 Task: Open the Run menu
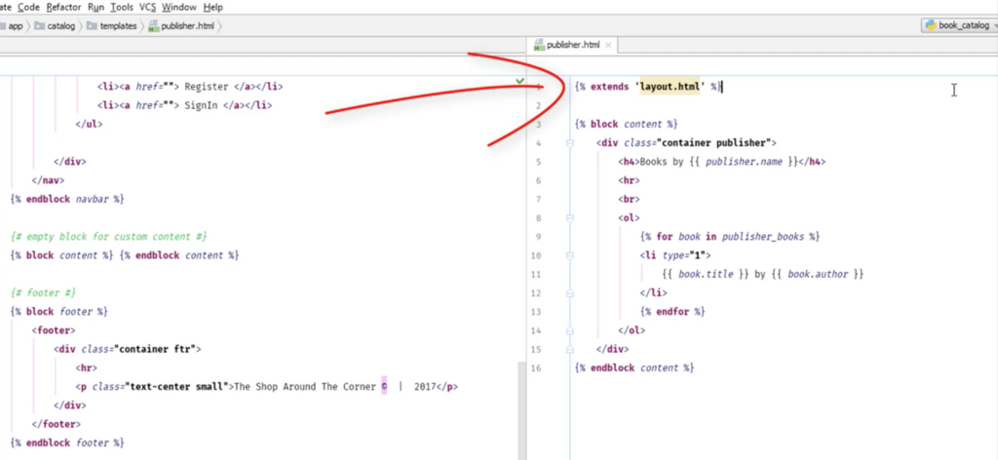pos(96,7)
